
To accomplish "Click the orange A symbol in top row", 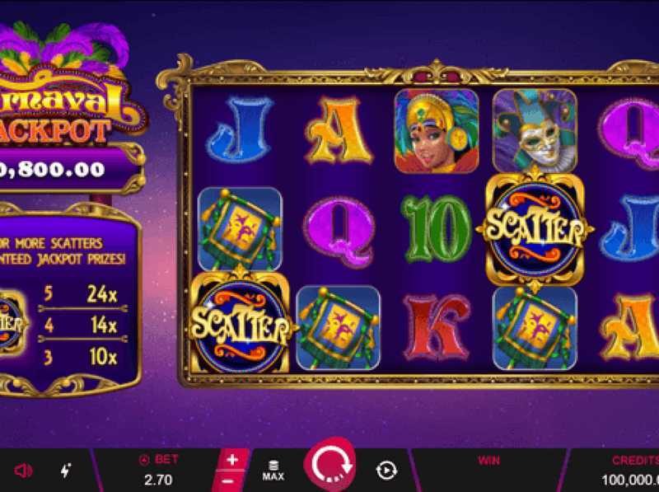I will 339,131.
